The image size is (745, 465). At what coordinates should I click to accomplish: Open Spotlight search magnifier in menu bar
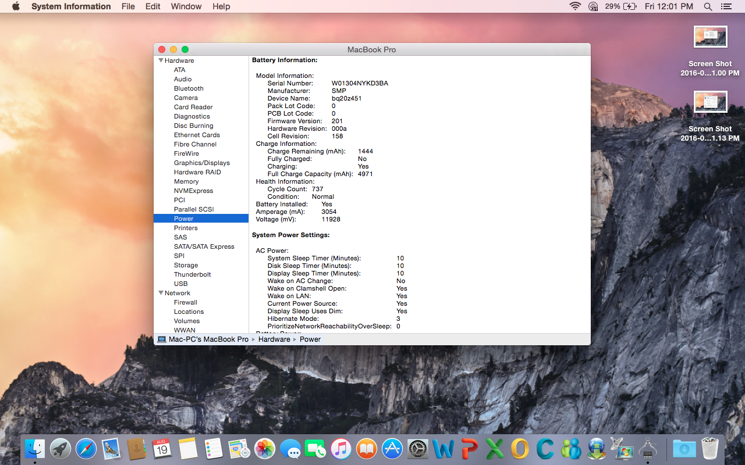(708, 6)
